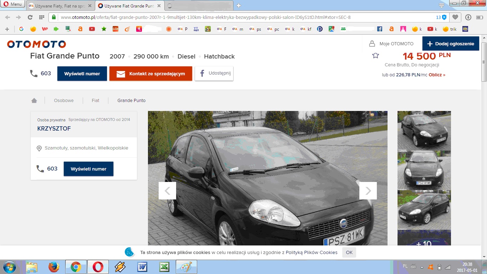Open the Facebook bookmark
Viewport: 487px width, 274px height.
coord(380,29)
